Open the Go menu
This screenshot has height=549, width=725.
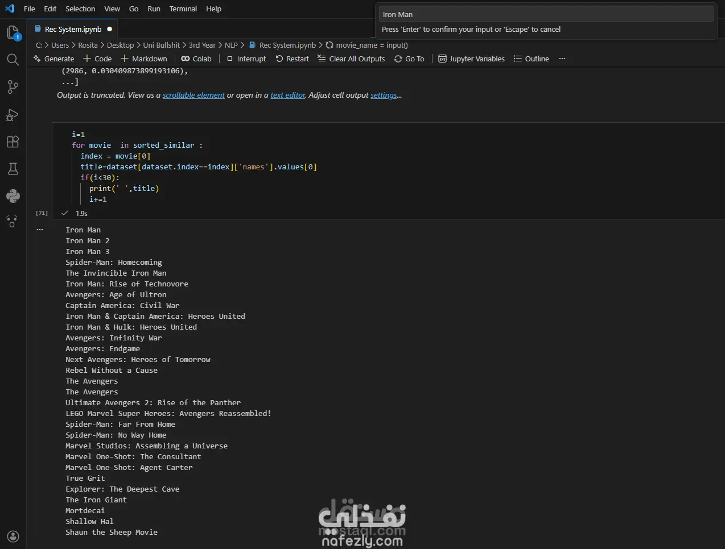pyautogui.click(x=134, y=9)
